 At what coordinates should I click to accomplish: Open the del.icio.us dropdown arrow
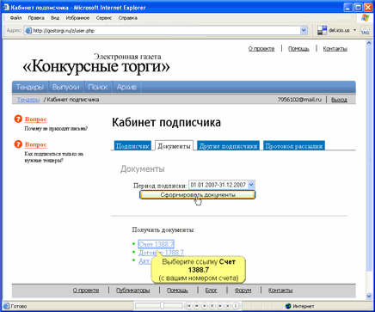point(354,30)
